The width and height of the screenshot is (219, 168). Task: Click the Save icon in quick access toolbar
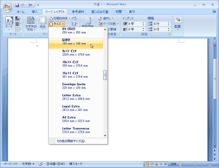tap(17, 5)
